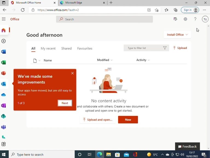
Task: Open Word from the sidebar
Action: pyautogui.click(x=4, y=52)
